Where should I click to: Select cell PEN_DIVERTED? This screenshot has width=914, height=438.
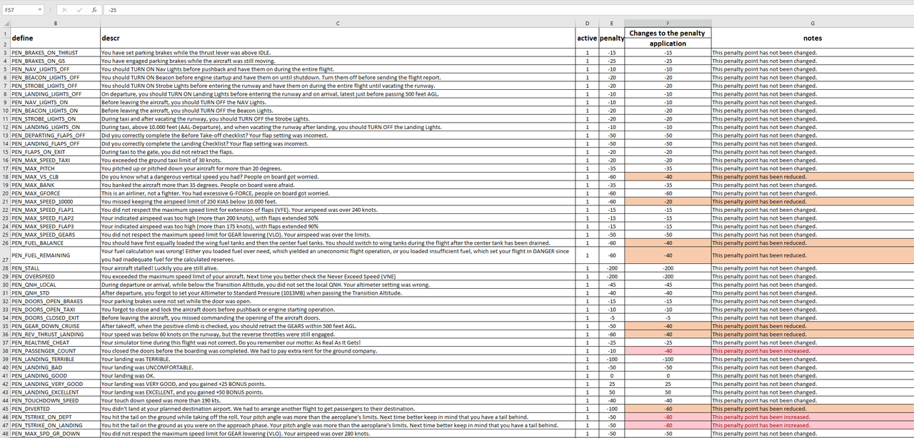(56, 409)
